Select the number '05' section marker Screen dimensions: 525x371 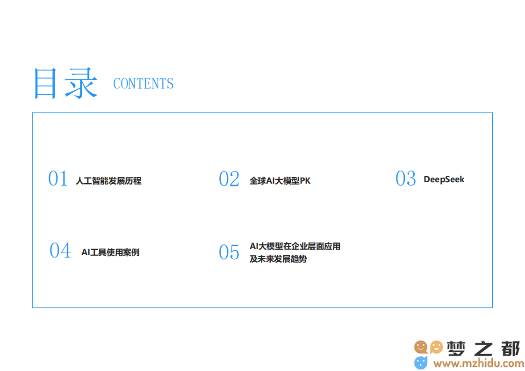point(229,252)
